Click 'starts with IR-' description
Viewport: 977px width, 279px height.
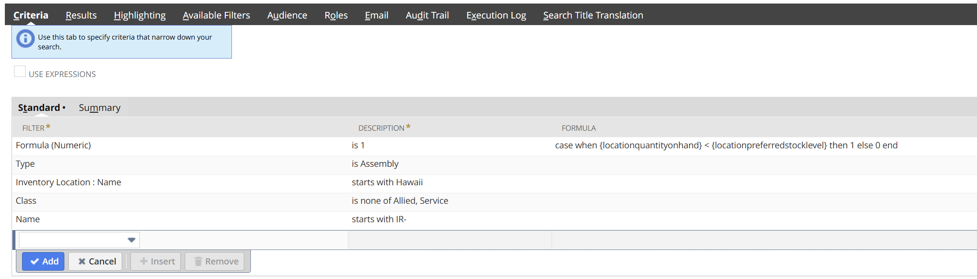click(379, 219)
